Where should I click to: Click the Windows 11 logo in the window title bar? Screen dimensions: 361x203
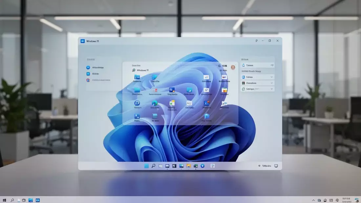tap(82, 41)
